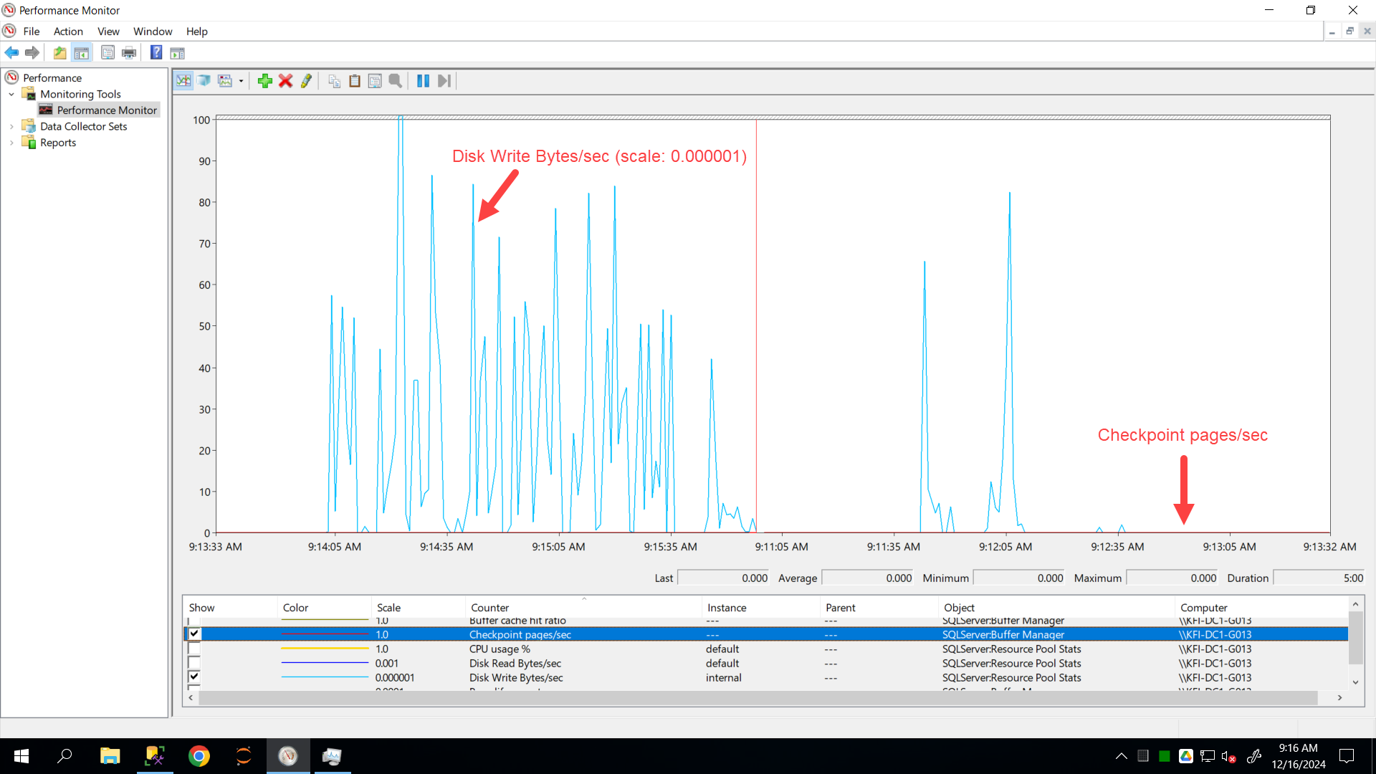Click the horizontal scrollbar right arrow
Screen dimensions: 1376x774
click(x=1339, y=697)
